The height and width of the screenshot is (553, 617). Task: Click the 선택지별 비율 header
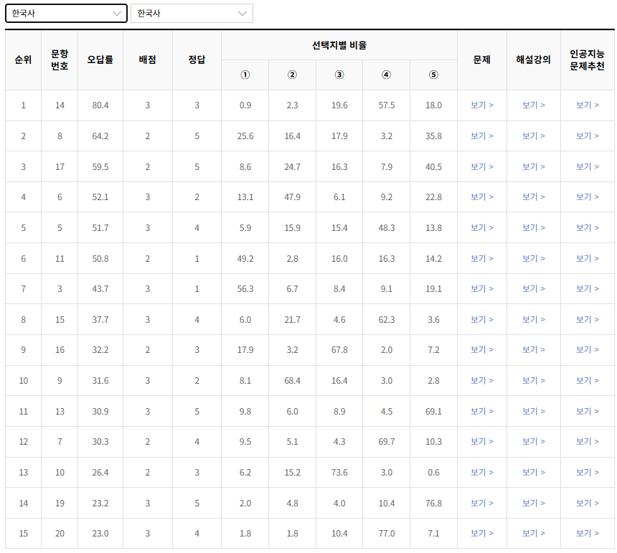(x=339, y=45)
